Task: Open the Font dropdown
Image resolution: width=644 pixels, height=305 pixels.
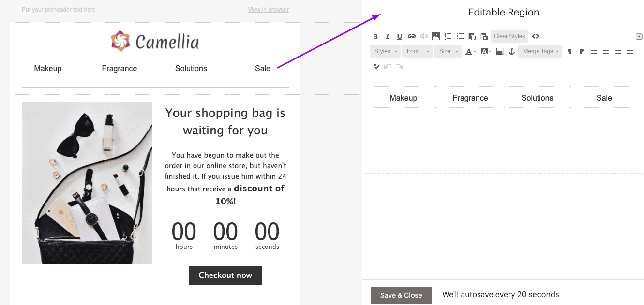Action: point(417,51)
